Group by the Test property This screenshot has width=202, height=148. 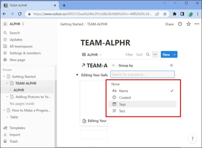click(143, 111)
